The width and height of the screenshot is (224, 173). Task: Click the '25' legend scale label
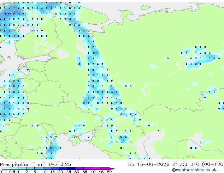69,172
